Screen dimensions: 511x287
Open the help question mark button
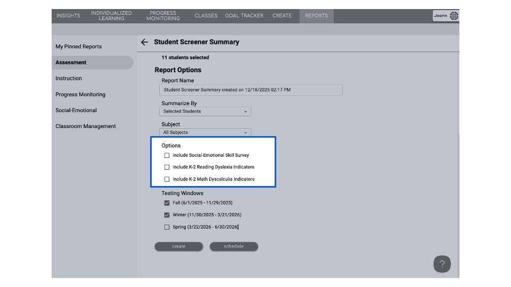click(442, 264)
